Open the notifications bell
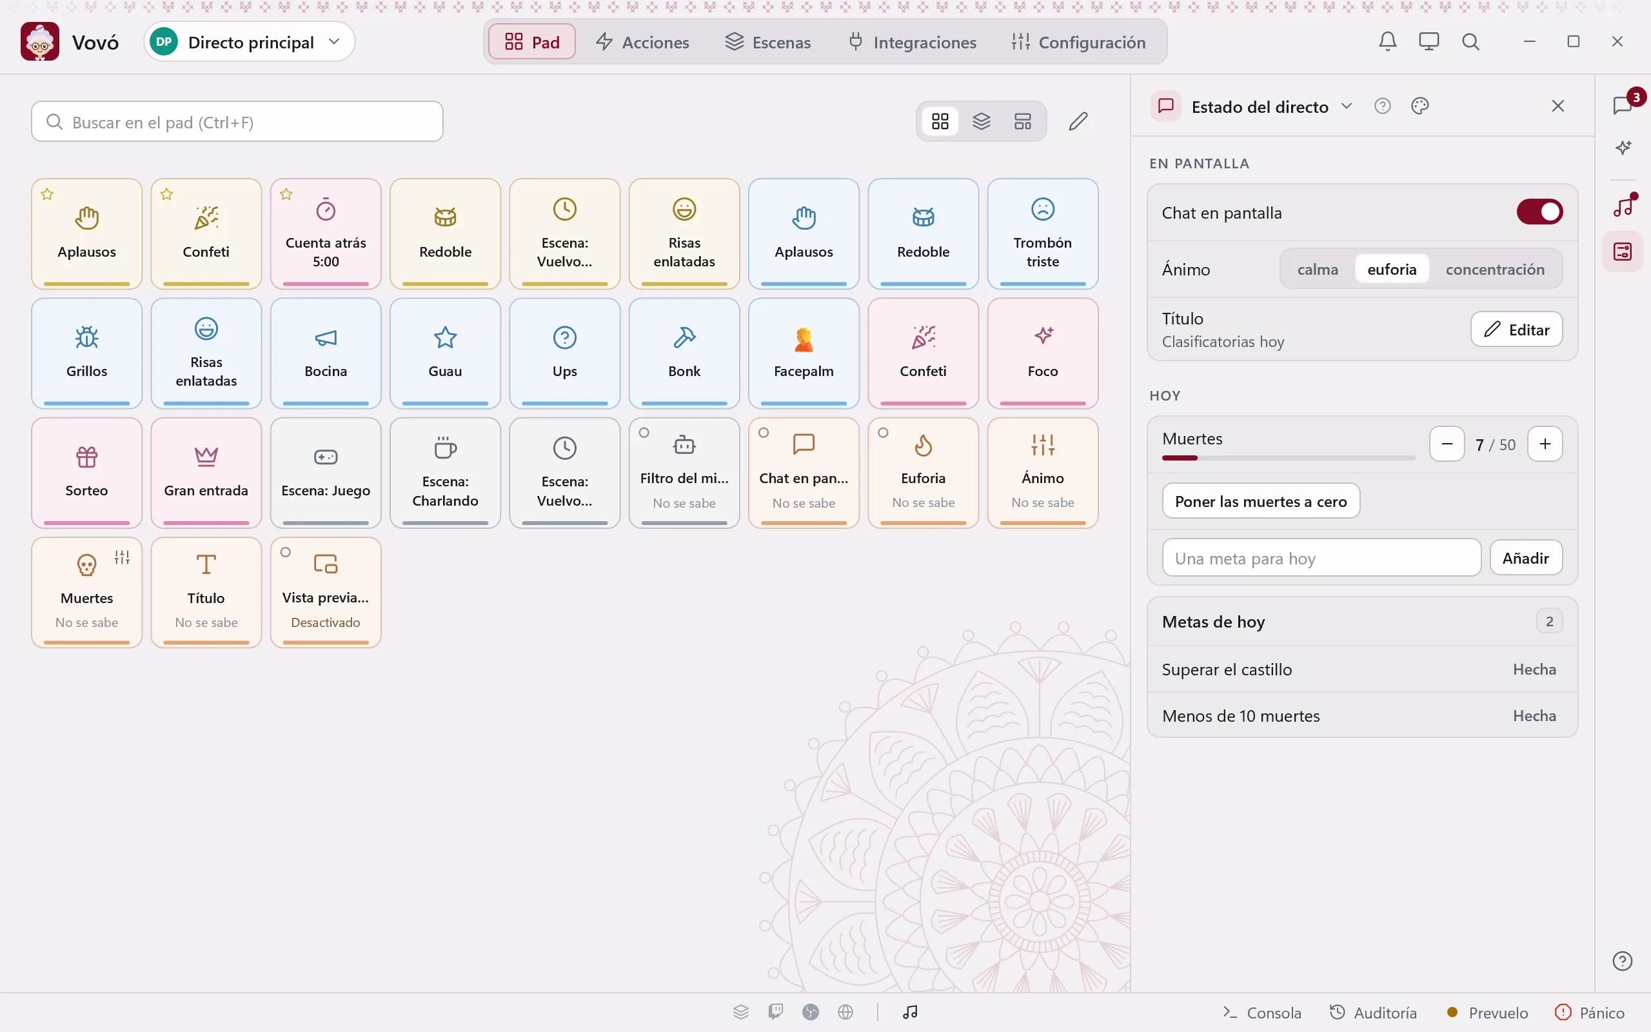This screenshot has height=1032, width=1651. coord(1387,42)
